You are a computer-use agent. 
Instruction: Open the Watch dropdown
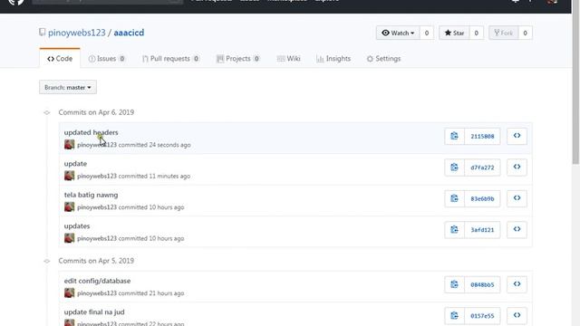point(398,33)
